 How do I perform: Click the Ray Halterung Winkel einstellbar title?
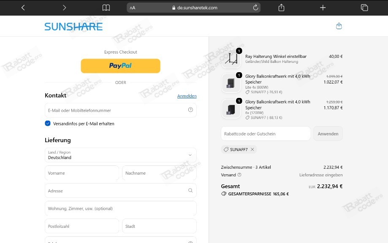click(x=276, y=57)
